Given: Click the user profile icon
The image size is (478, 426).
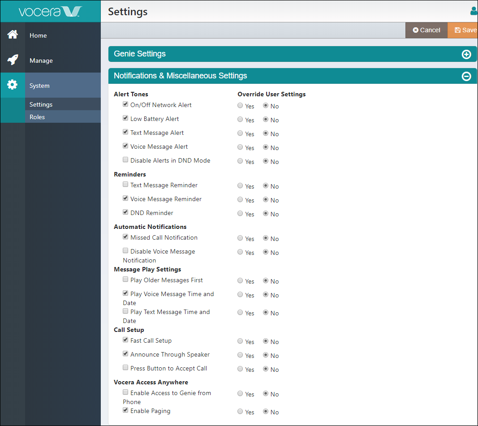Looking at the screenshot, I should pyautogui.click(x=474, y=11).
